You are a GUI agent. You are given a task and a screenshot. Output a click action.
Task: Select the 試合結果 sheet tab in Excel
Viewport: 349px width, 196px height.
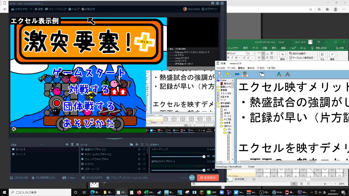point(239,179)
